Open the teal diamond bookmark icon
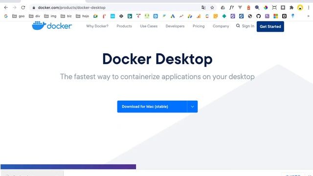The height and width of the screenshot is (176, 313). pyautogui.click(x=224, y=16)
